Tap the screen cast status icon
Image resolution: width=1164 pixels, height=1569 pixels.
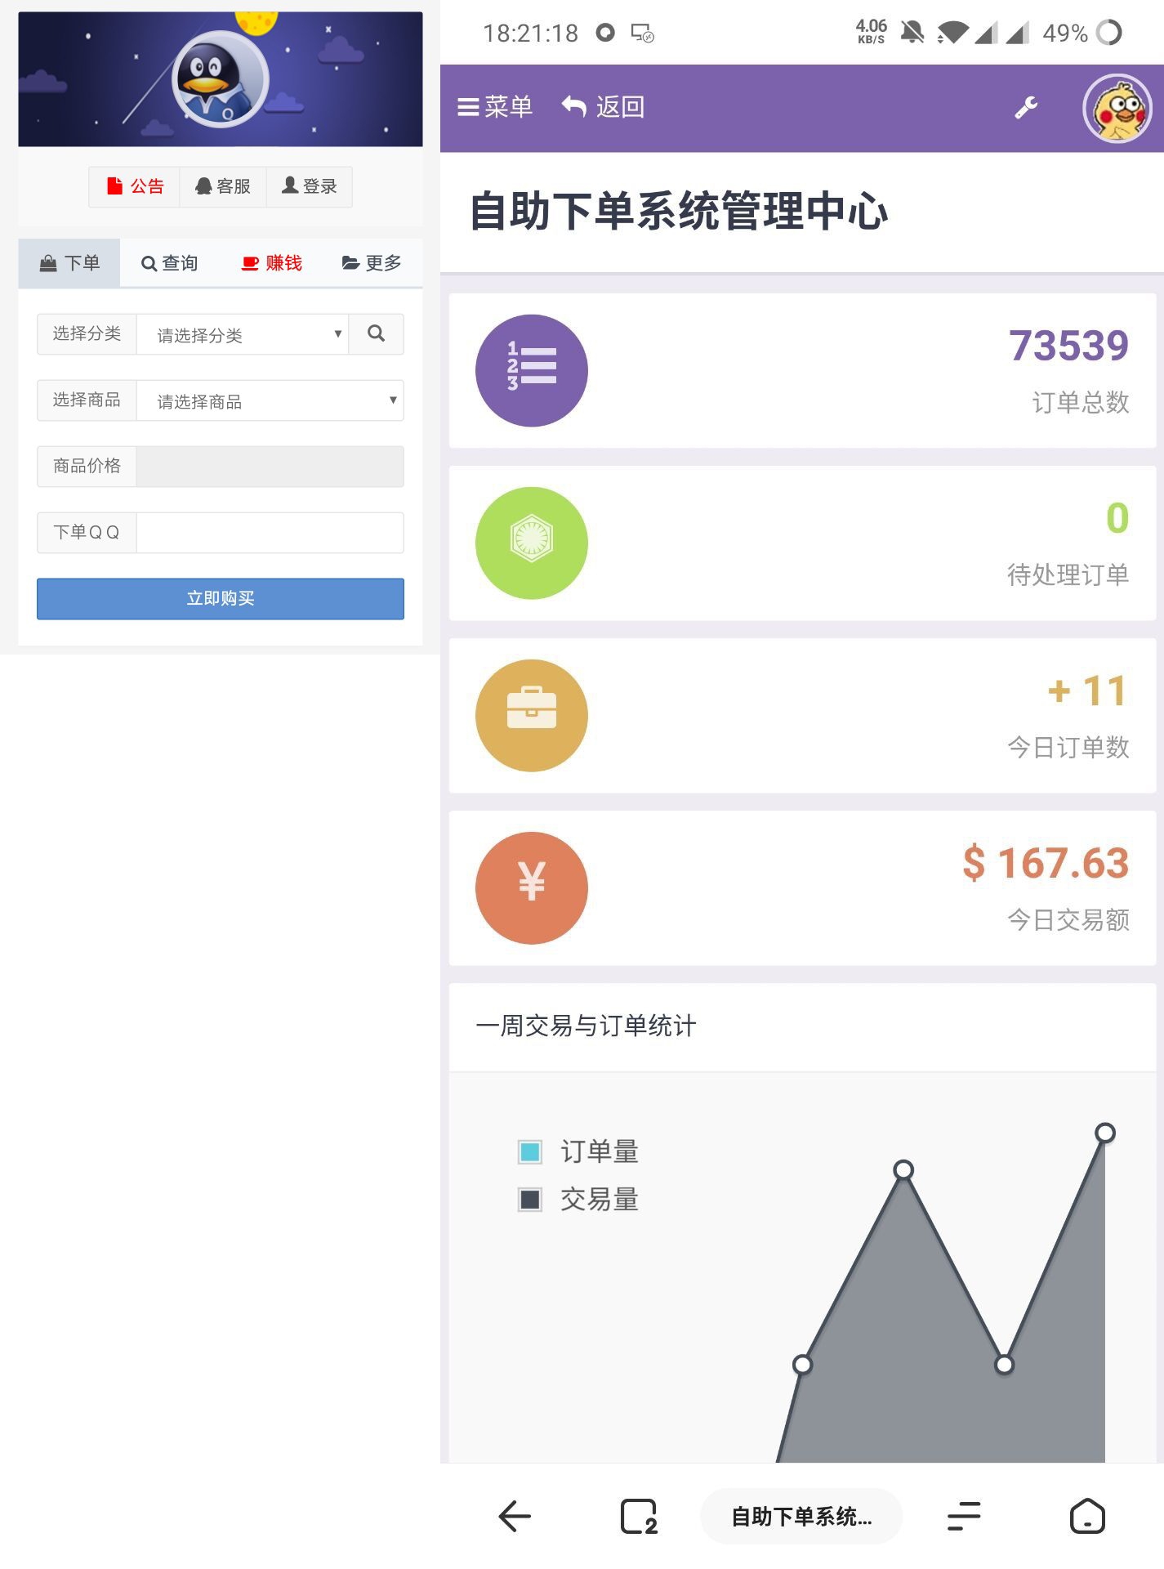coord(643,33)
